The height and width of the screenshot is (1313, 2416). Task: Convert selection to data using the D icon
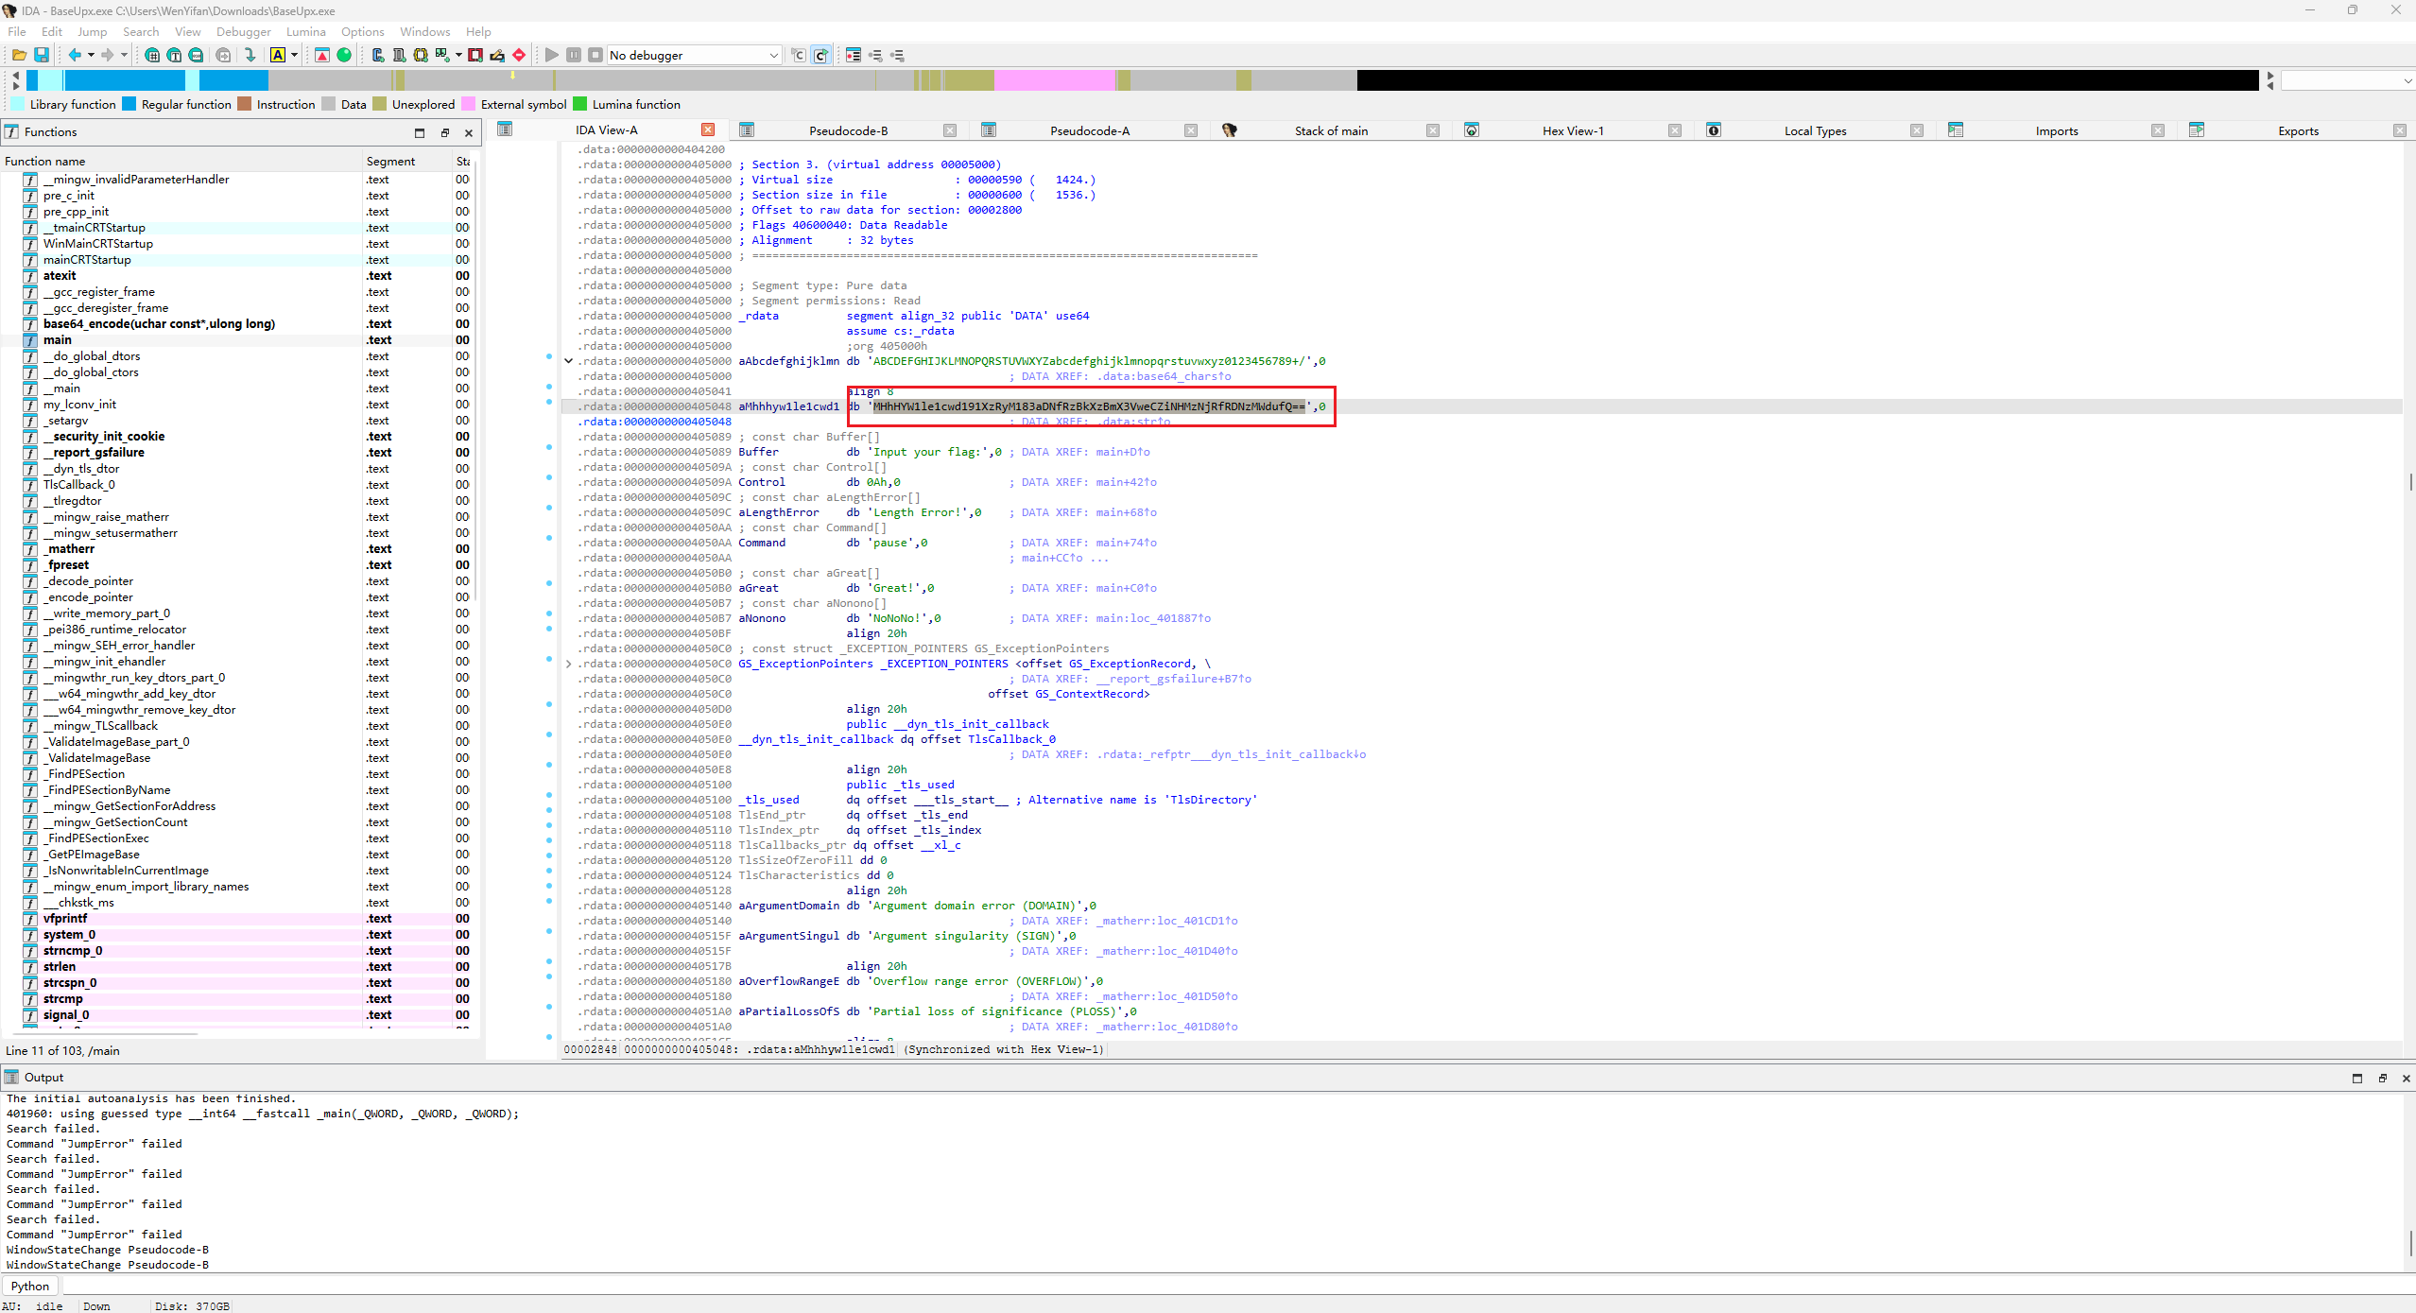pyautogui.click(x=398, y=55)
